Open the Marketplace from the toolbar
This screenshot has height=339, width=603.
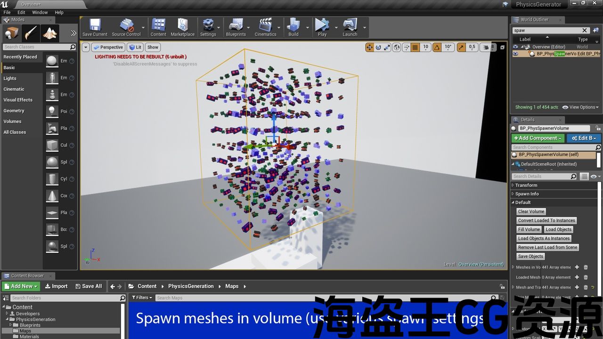click(x=182, y=27)
